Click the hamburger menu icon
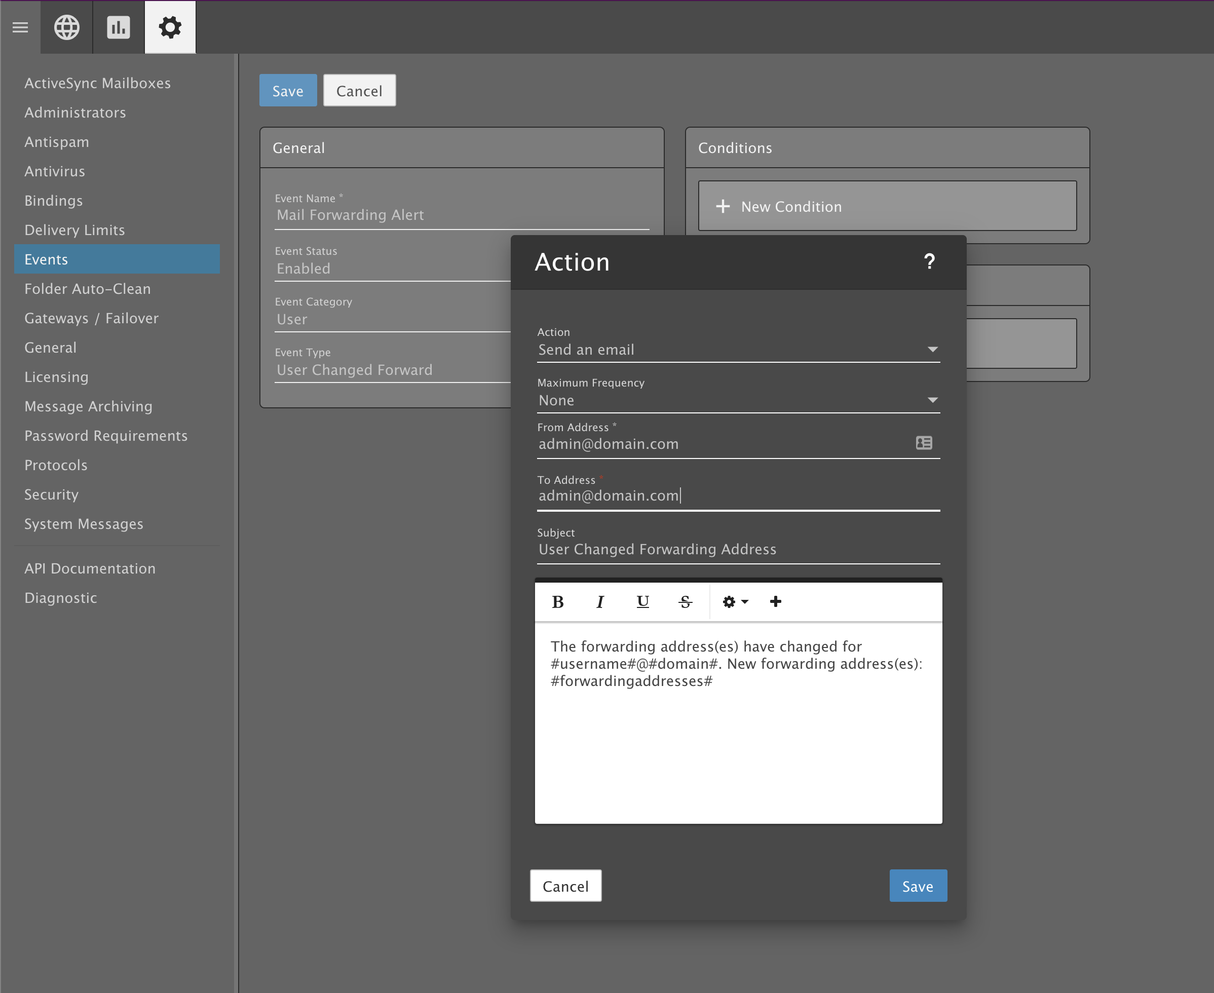Screen dimensions: 1214x993 point(20,27)
